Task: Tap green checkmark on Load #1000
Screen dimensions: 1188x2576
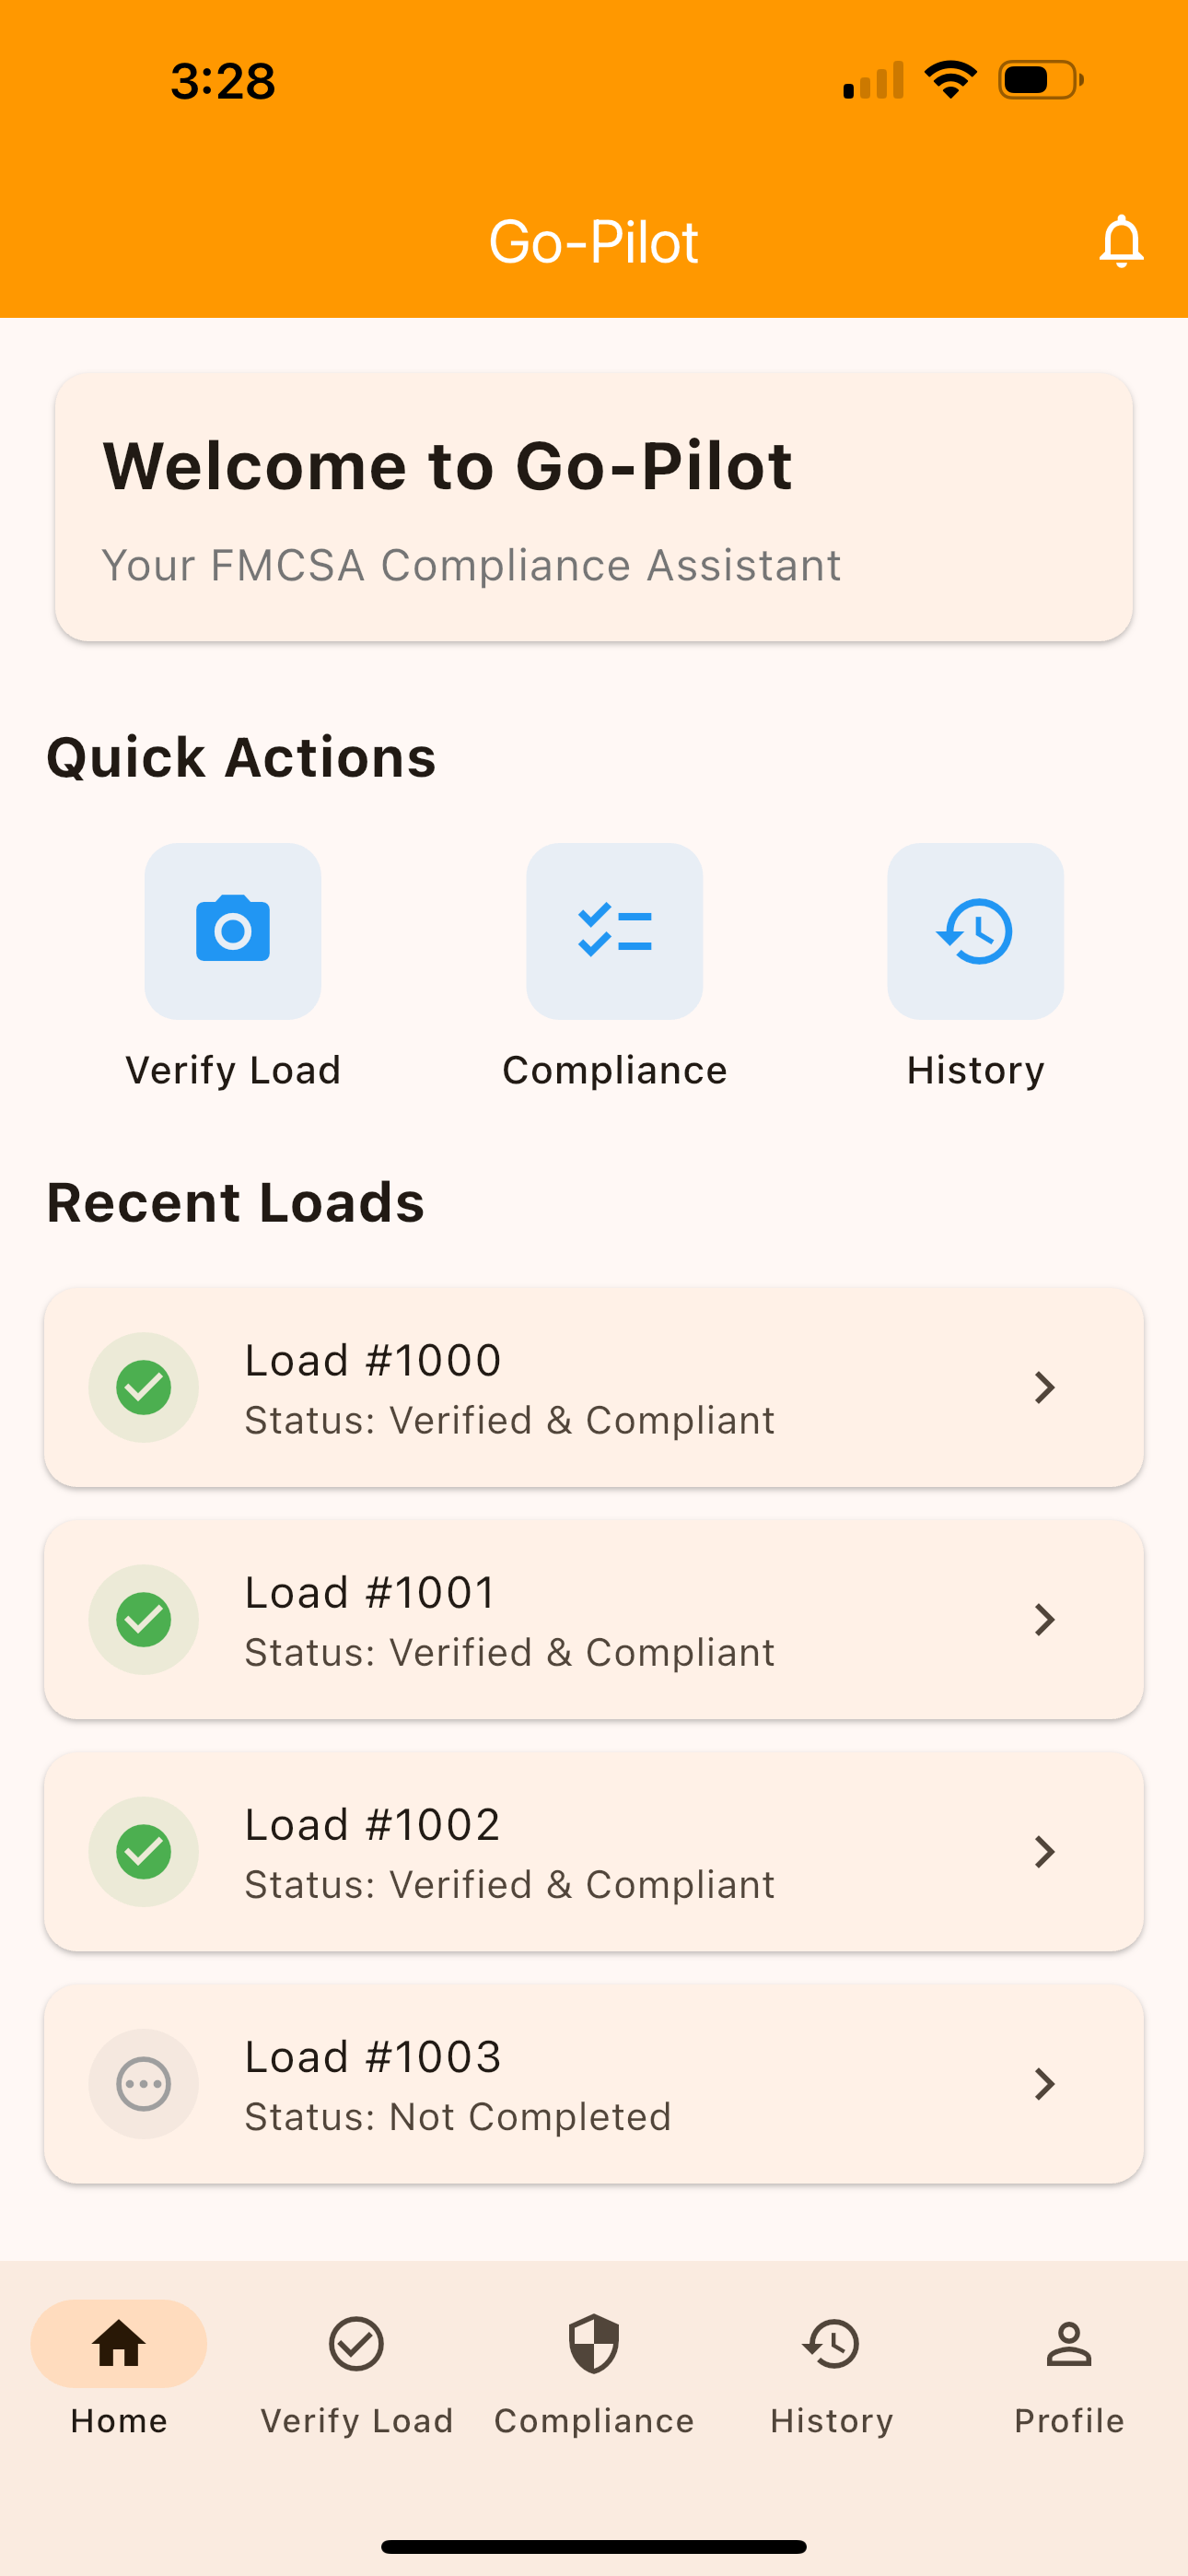Action: (x=144, y=1387)
